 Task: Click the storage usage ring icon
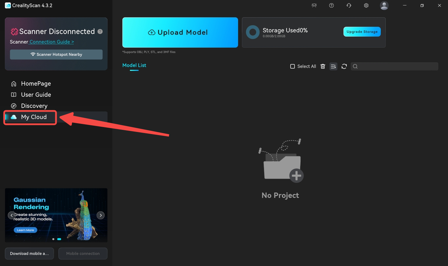coord(253,32)
